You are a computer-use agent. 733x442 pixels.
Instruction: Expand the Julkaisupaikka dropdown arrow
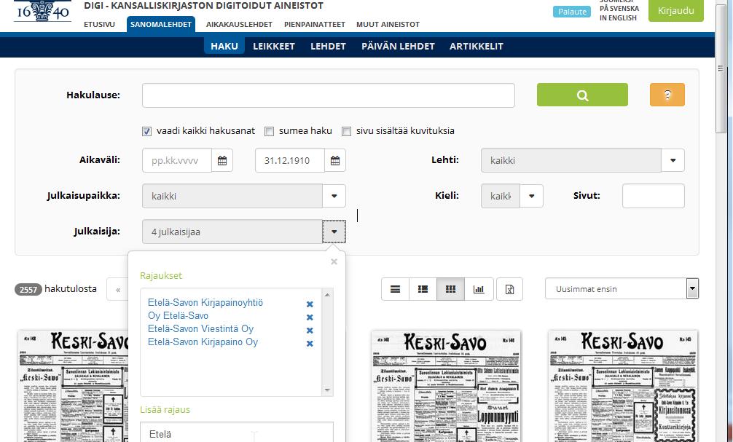(334, 196)
